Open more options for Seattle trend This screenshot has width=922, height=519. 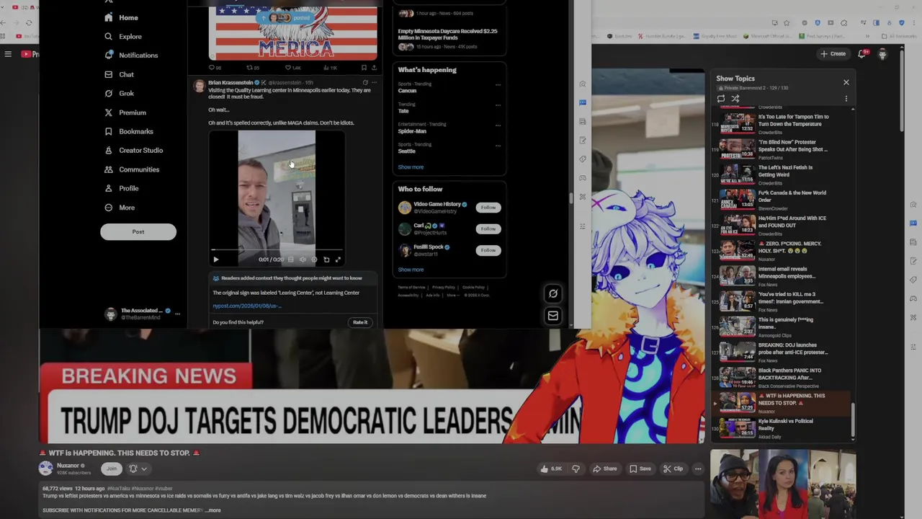click(x=498, y=146)
